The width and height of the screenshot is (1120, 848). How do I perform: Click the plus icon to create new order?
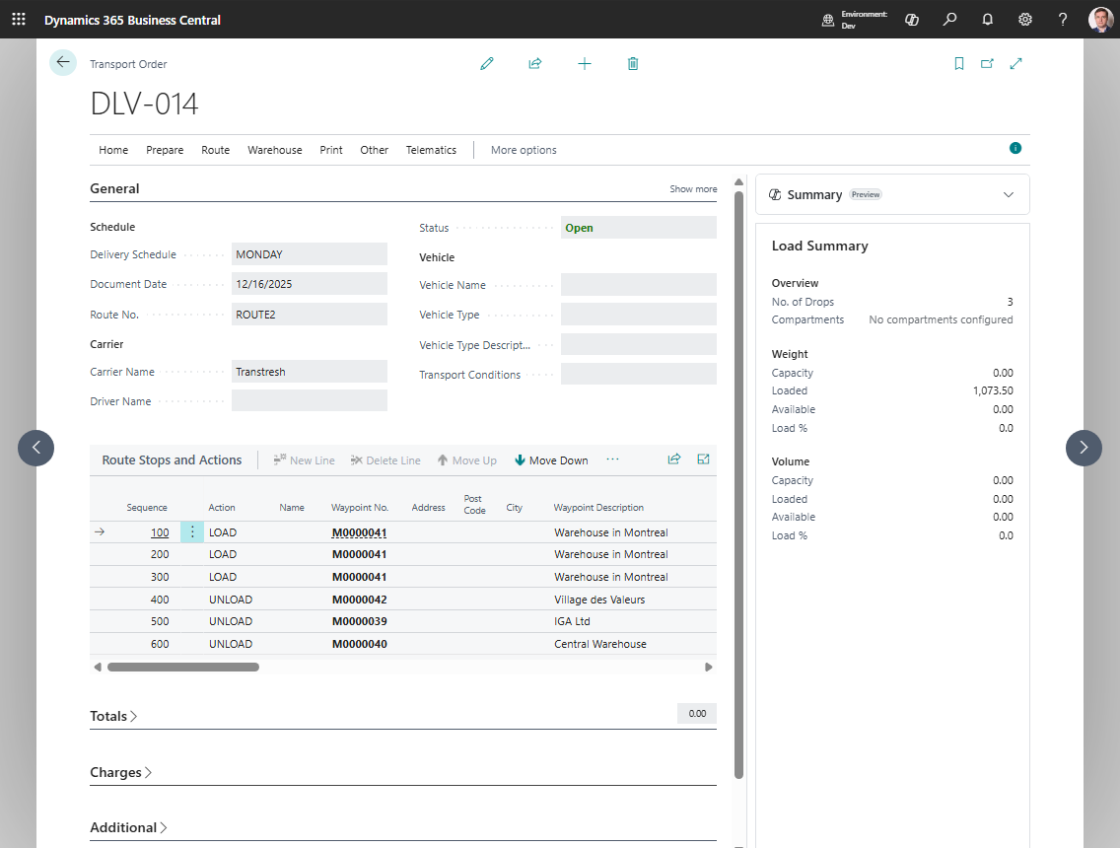click(585, 63)
